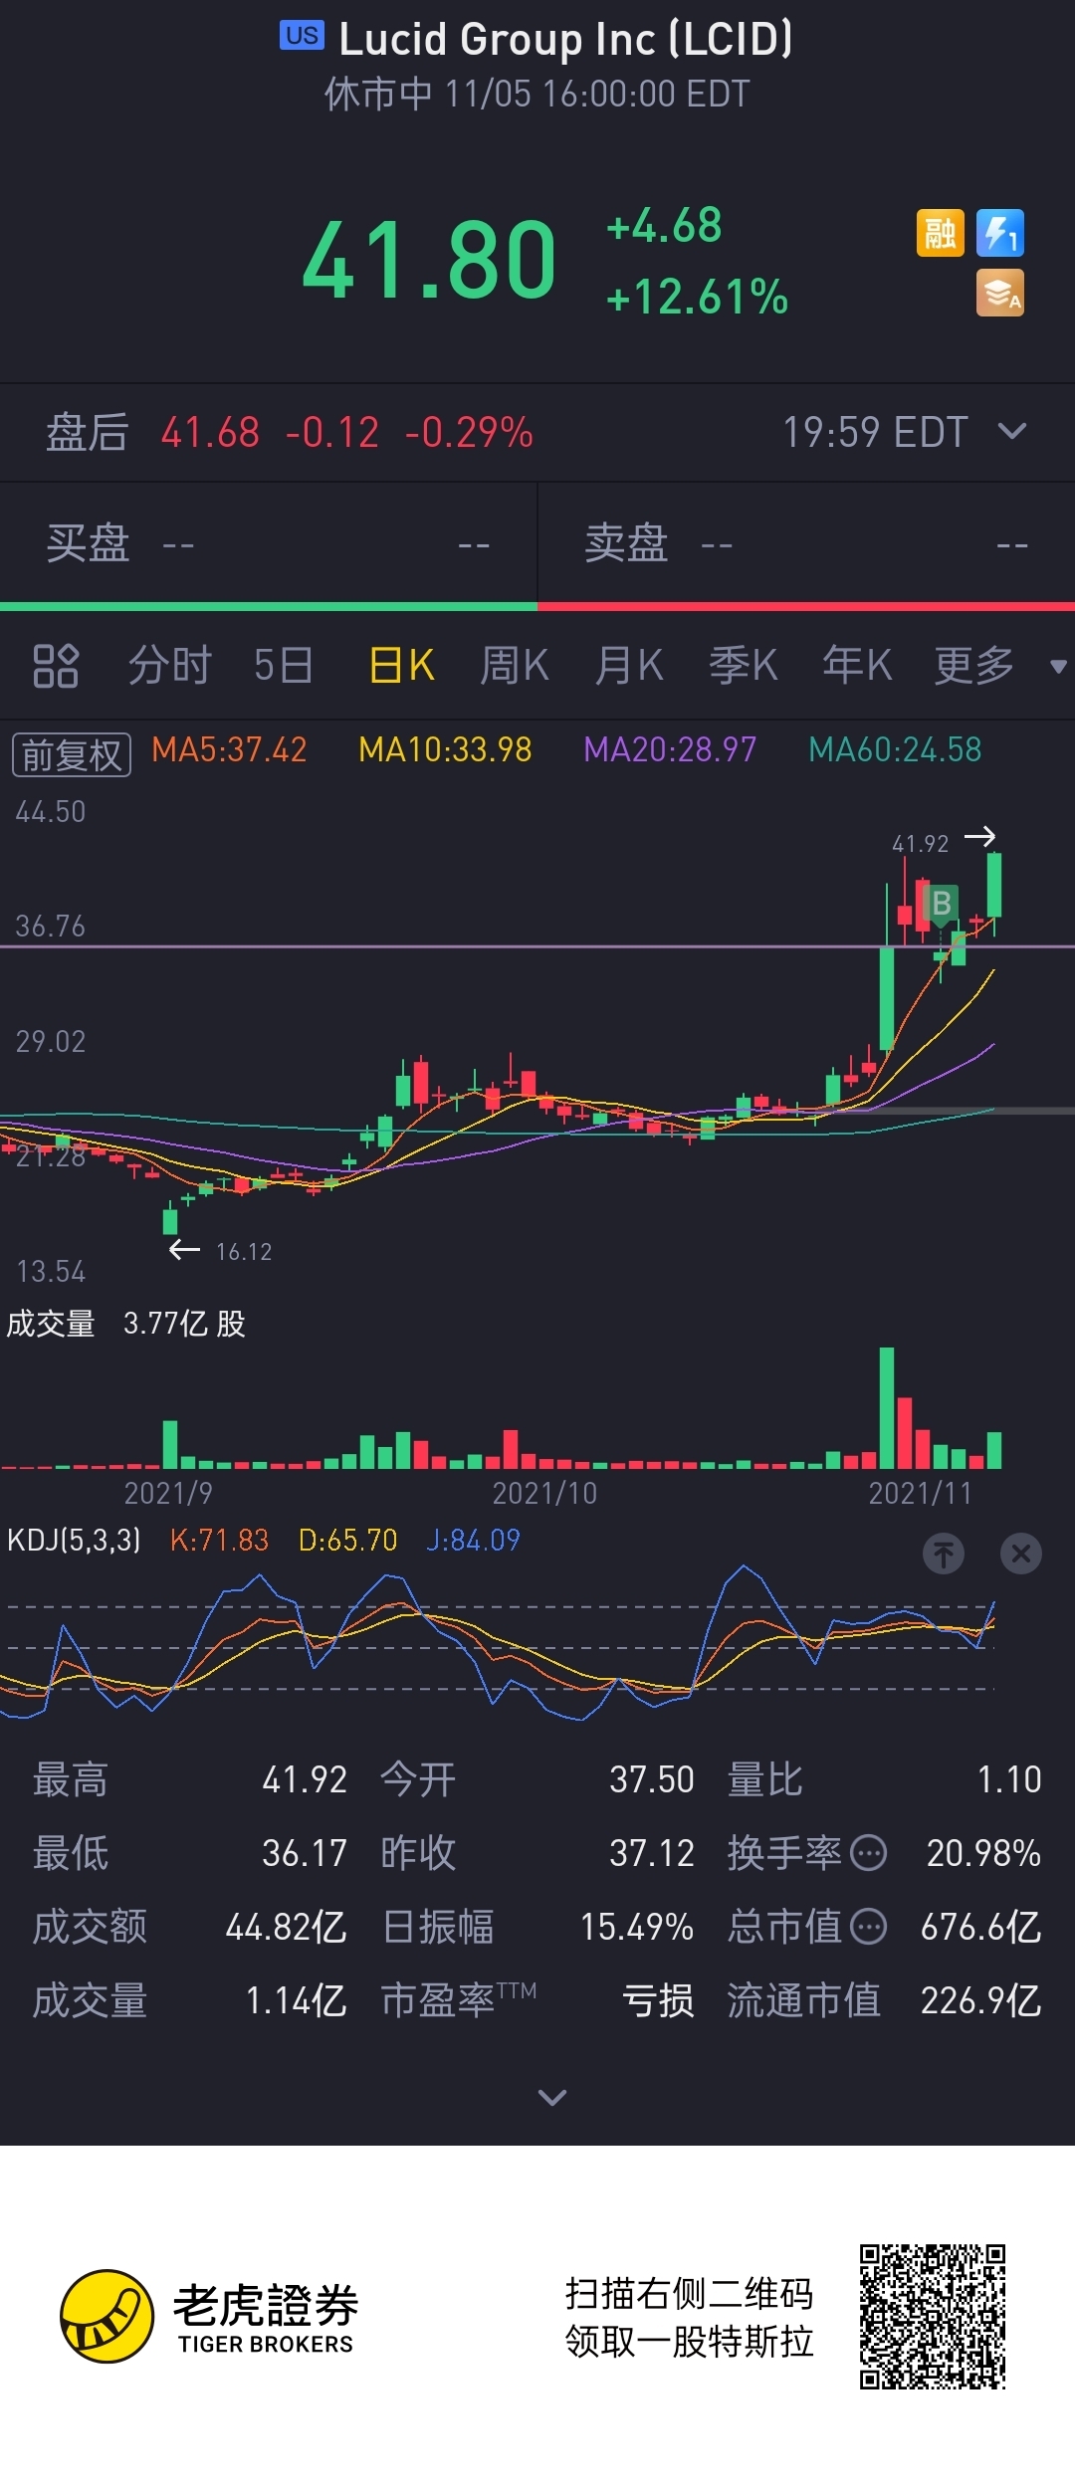Open the chart grid layout icon
Viewport: 1075px width, 2489px height.
coord(56,666)
